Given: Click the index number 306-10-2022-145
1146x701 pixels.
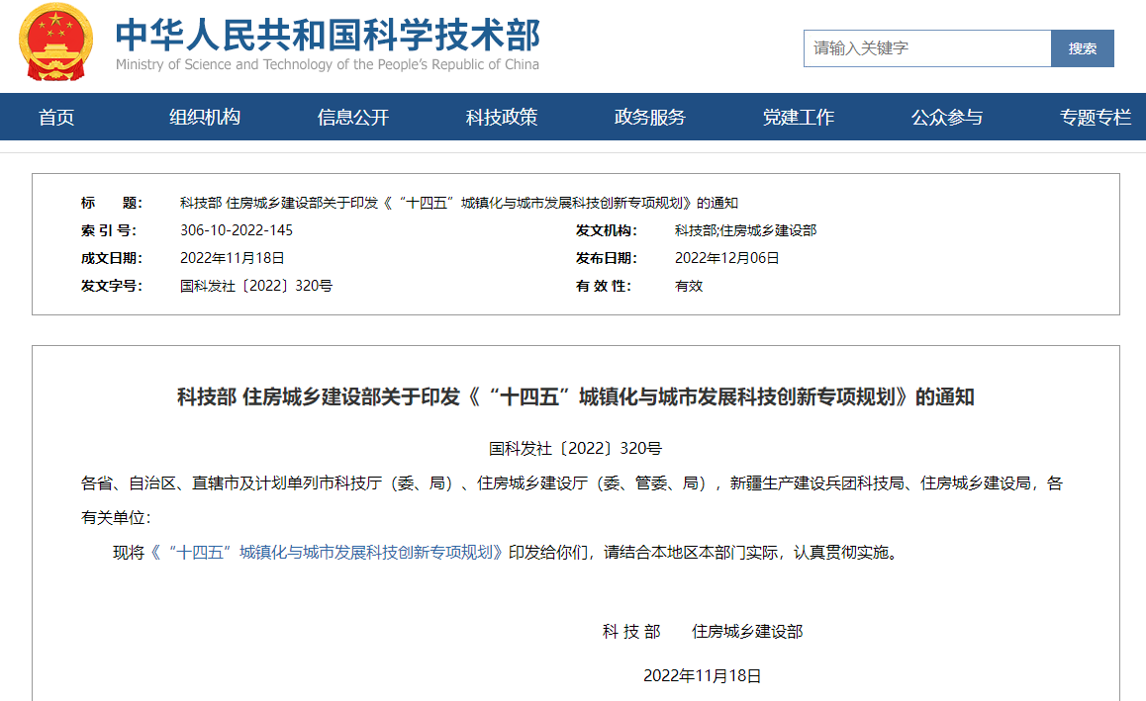Looking at the screenshot, I should coord(237,230).
